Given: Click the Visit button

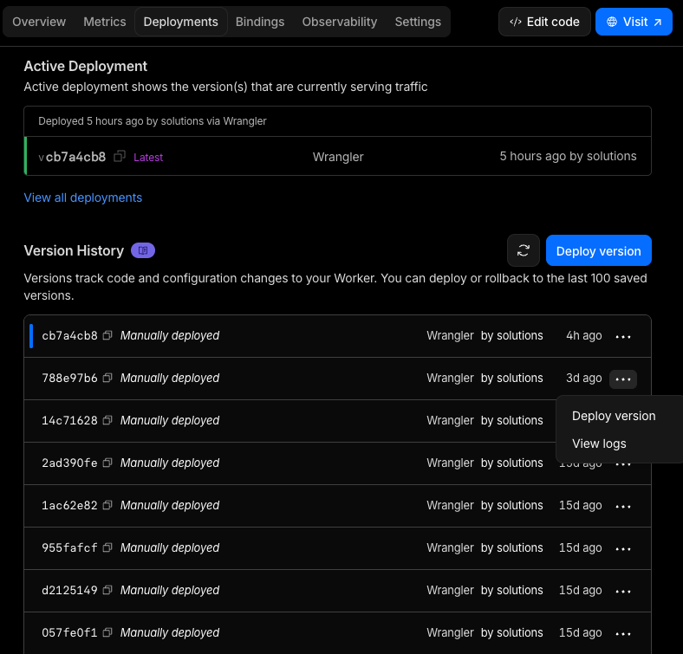Looking at the screenshot, I should [634, 22].
